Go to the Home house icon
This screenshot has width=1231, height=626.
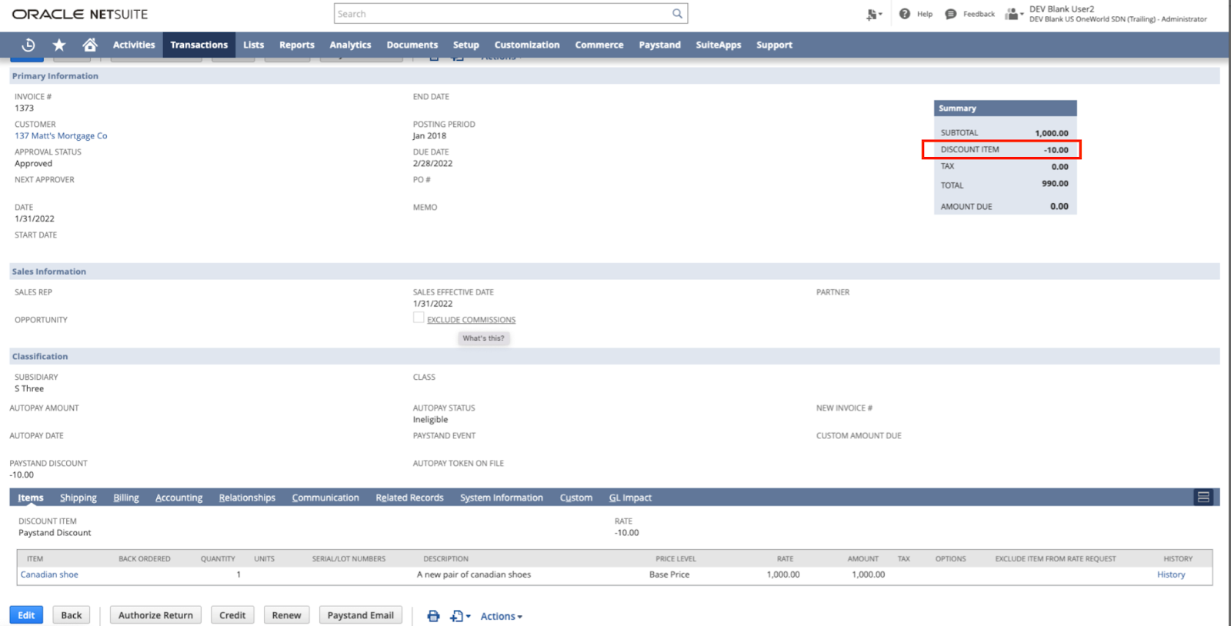tap(90, 45)
